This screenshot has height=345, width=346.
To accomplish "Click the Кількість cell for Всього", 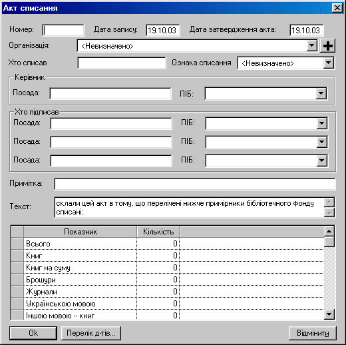I will coord(158,244).
